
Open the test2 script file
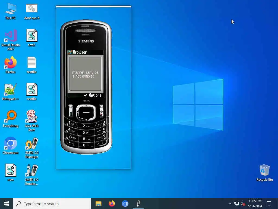coord(32,38)
